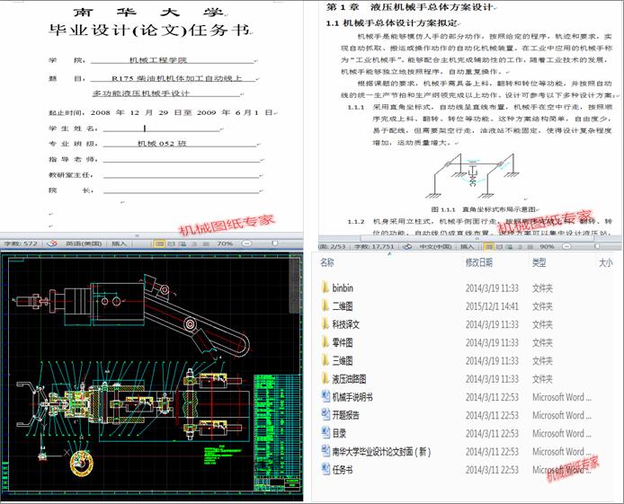Click the 机械 052 班 text

[x=162, y=144]
